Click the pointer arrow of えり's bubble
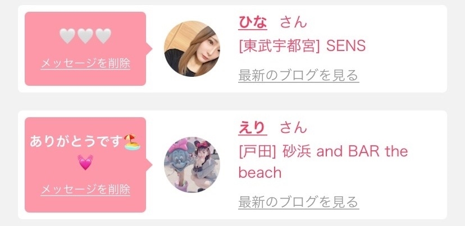This screenshot has width=465, height=226. [149, 165]
